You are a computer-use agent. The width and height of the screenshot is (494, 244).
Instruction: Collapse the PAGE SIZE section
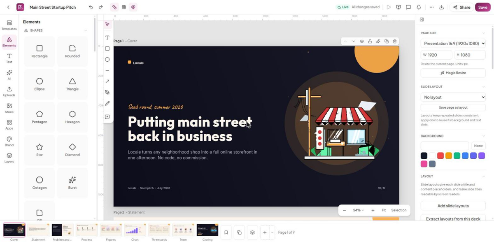tap(484, 33)
